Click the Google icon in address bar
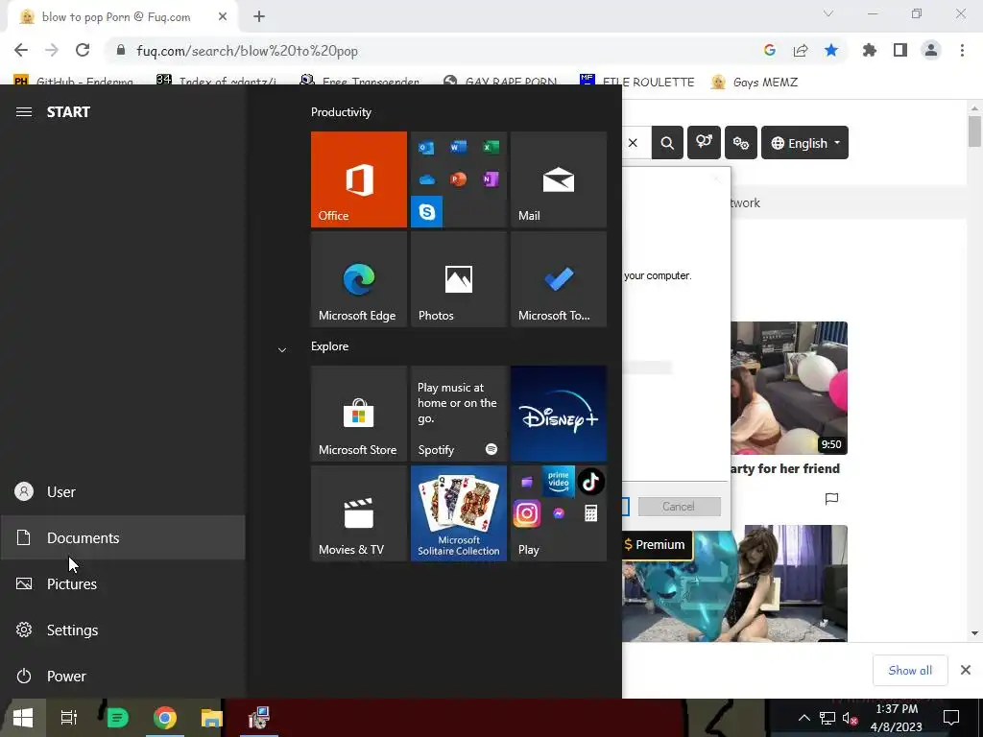Viewport: 983px width, 737px height. tap(770, 50)
